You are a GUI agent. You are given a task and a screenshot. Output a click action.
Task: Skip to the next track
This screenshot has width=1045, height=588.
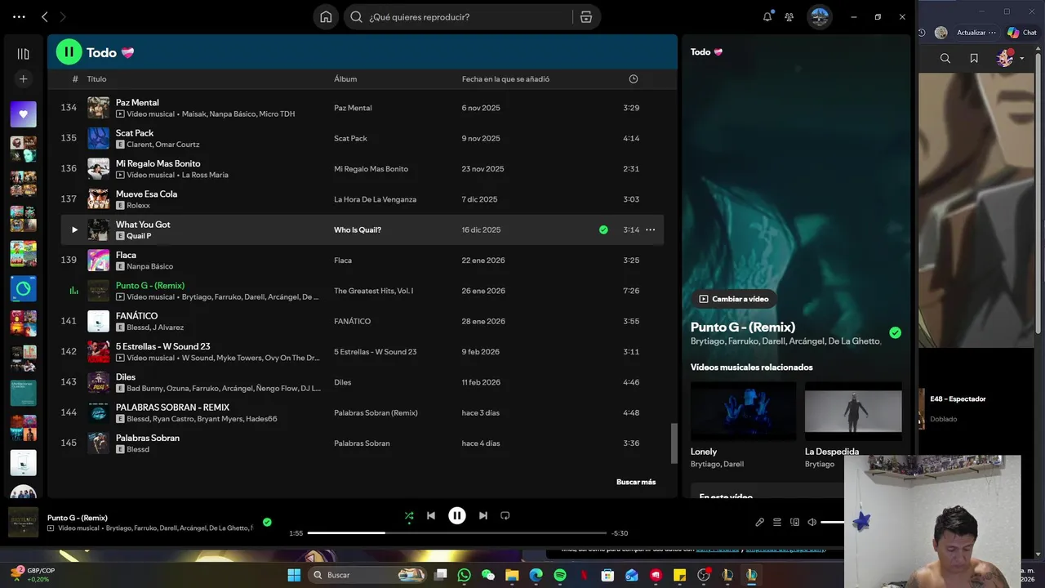point(483,516)
